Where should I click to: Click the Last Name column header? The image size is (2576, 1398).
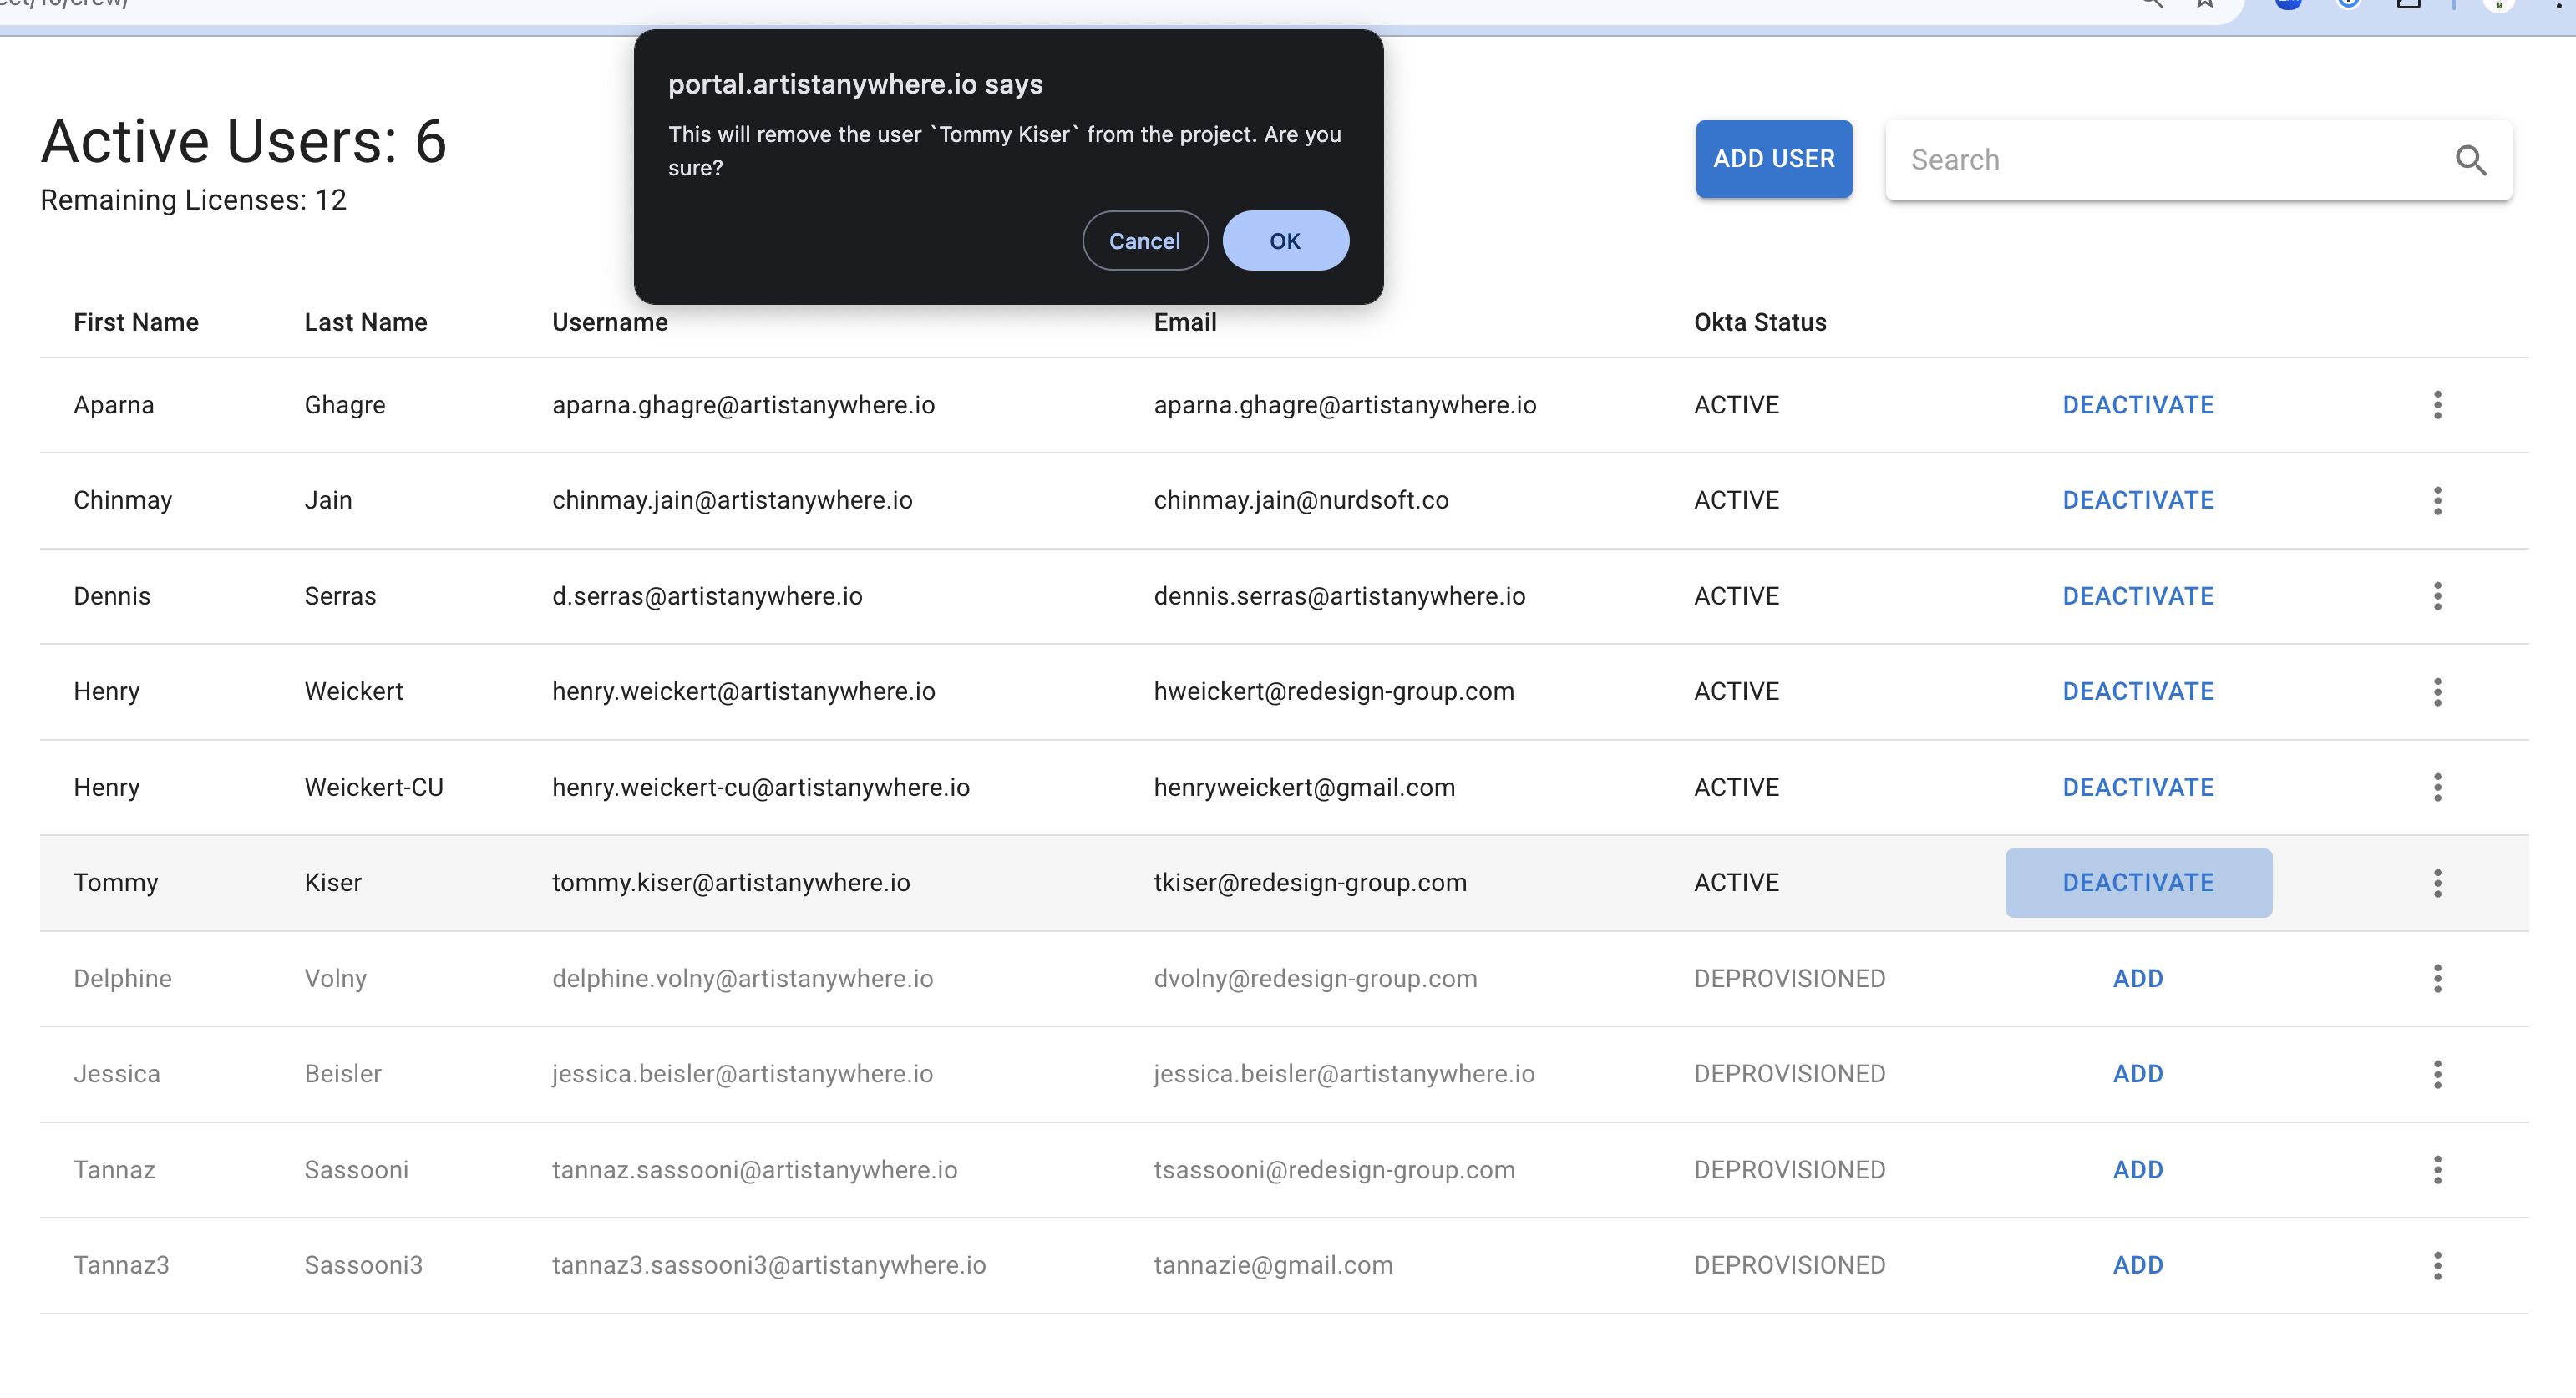[x=365, y=322]
